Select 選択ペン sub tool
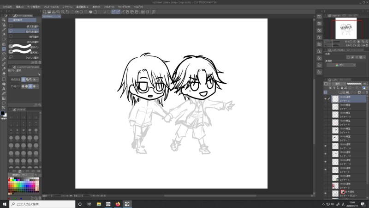369x208 pixels. coord(24,47)
